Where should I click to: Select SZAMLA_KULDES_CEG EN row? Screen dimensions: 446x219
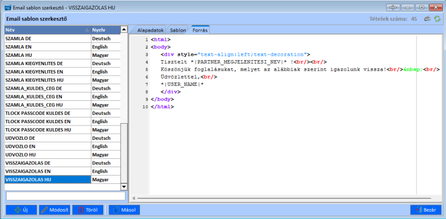[x=62, y=96]
